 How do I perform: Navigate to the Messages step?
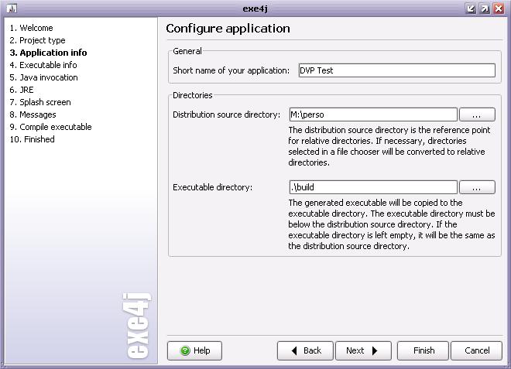(33, 114)
